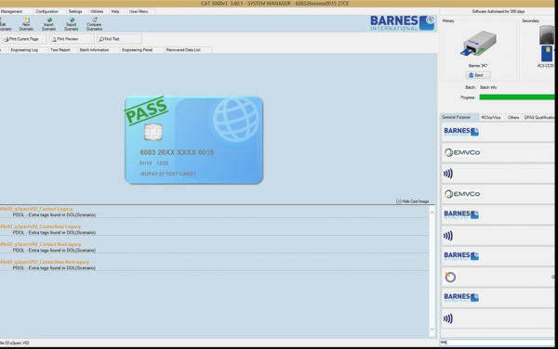Switch to the Engineering Log tab
Screen dimensions: 558x349
point(24,50)
